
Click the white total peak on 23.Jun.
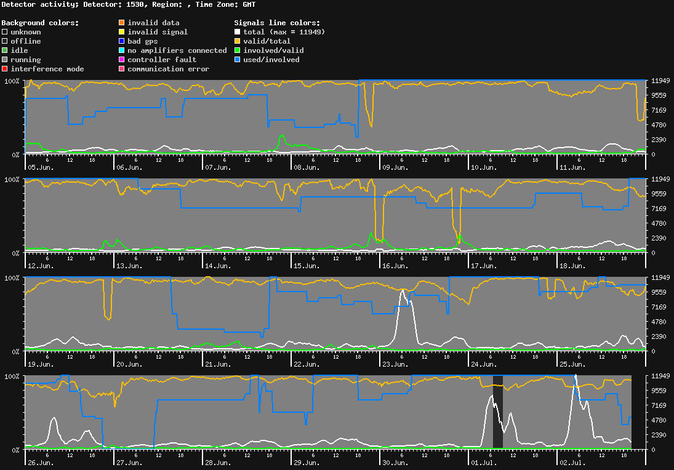pyautogui.click(x=403, y=292)
